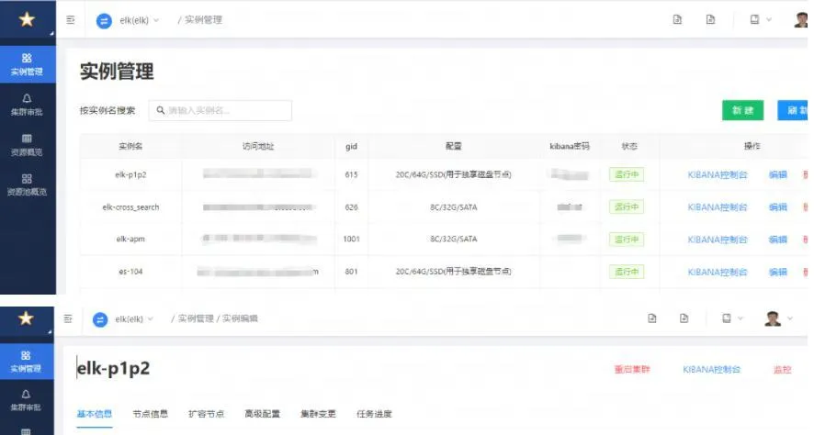Open 集群审批 bell icon below the elk-p1p2 page's 实例管理
Image resolution: width=814 pixels, height=435 pixels.
point(27,398)
